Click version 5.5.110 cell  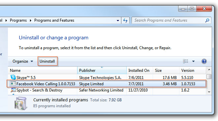pyautogui.click(x=187, y=78)
